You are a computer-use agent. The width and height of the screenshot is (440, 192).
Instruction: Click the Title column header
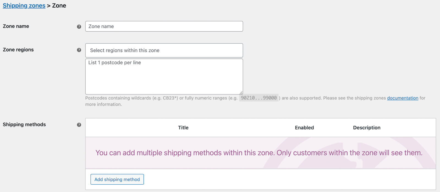point(183,128)
